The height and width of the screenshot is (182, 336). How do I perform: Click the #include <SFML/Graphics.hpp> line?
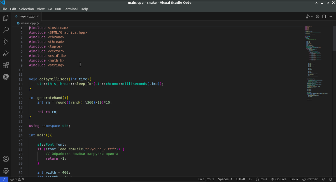[x=58, y=32]
